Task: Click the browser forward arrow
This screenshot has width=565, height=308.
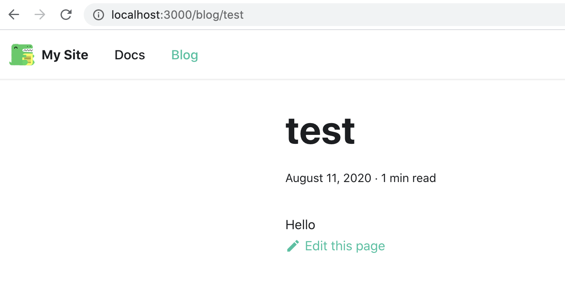Action: 39,15
